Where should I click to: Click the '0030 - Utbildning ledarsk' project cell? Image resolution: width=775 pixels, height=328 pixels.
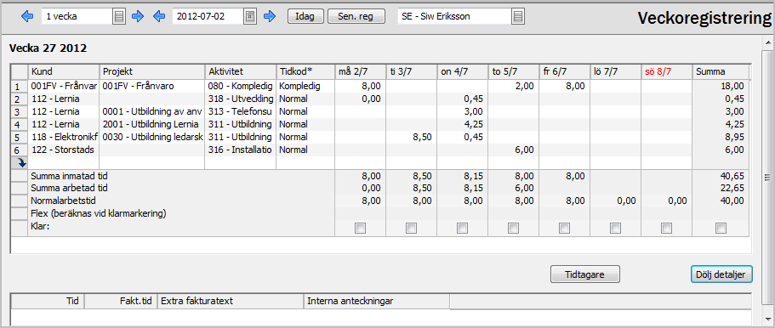pyautogui.click(x=152, y=137)
